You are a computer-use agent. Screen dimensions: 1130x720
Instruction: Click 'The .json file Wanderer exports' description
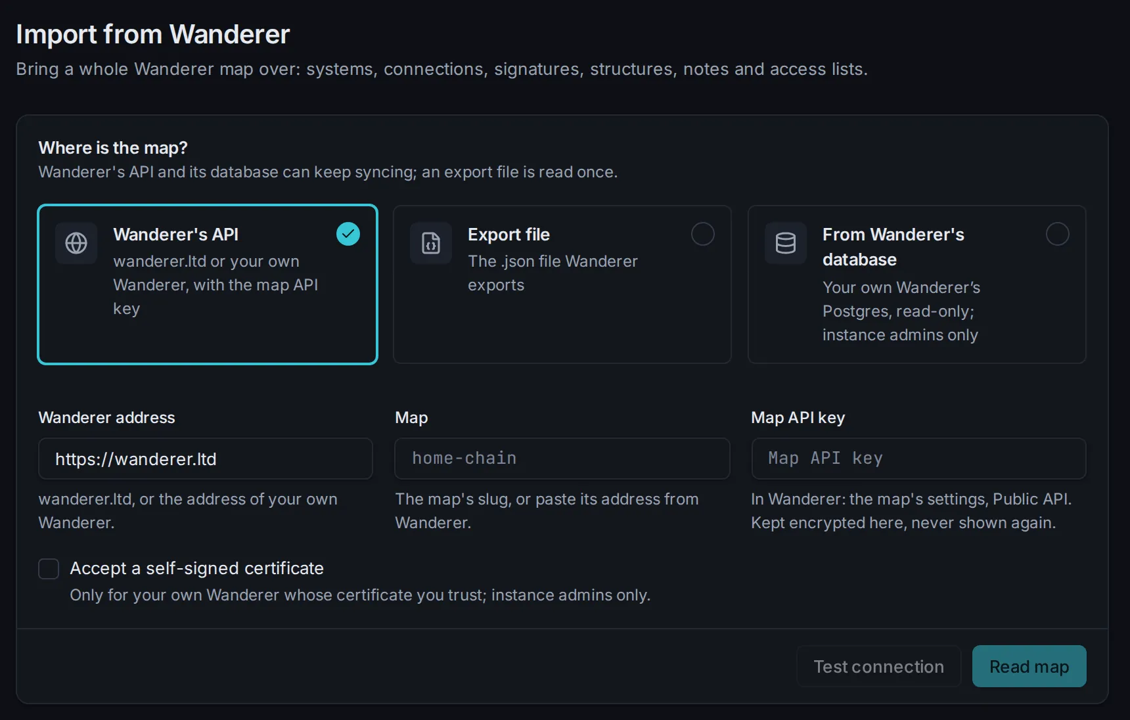click(x=553, y=273)
